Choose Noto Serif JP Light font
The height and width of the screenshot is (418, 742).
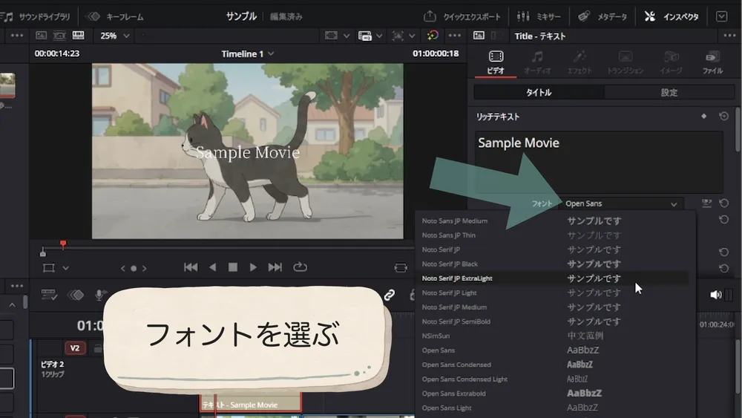tap(551, 293)
